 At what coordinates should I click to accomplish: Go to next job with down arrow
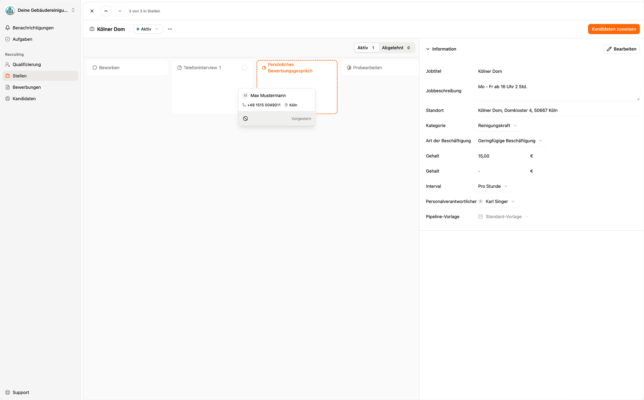[x=120, y=11]
